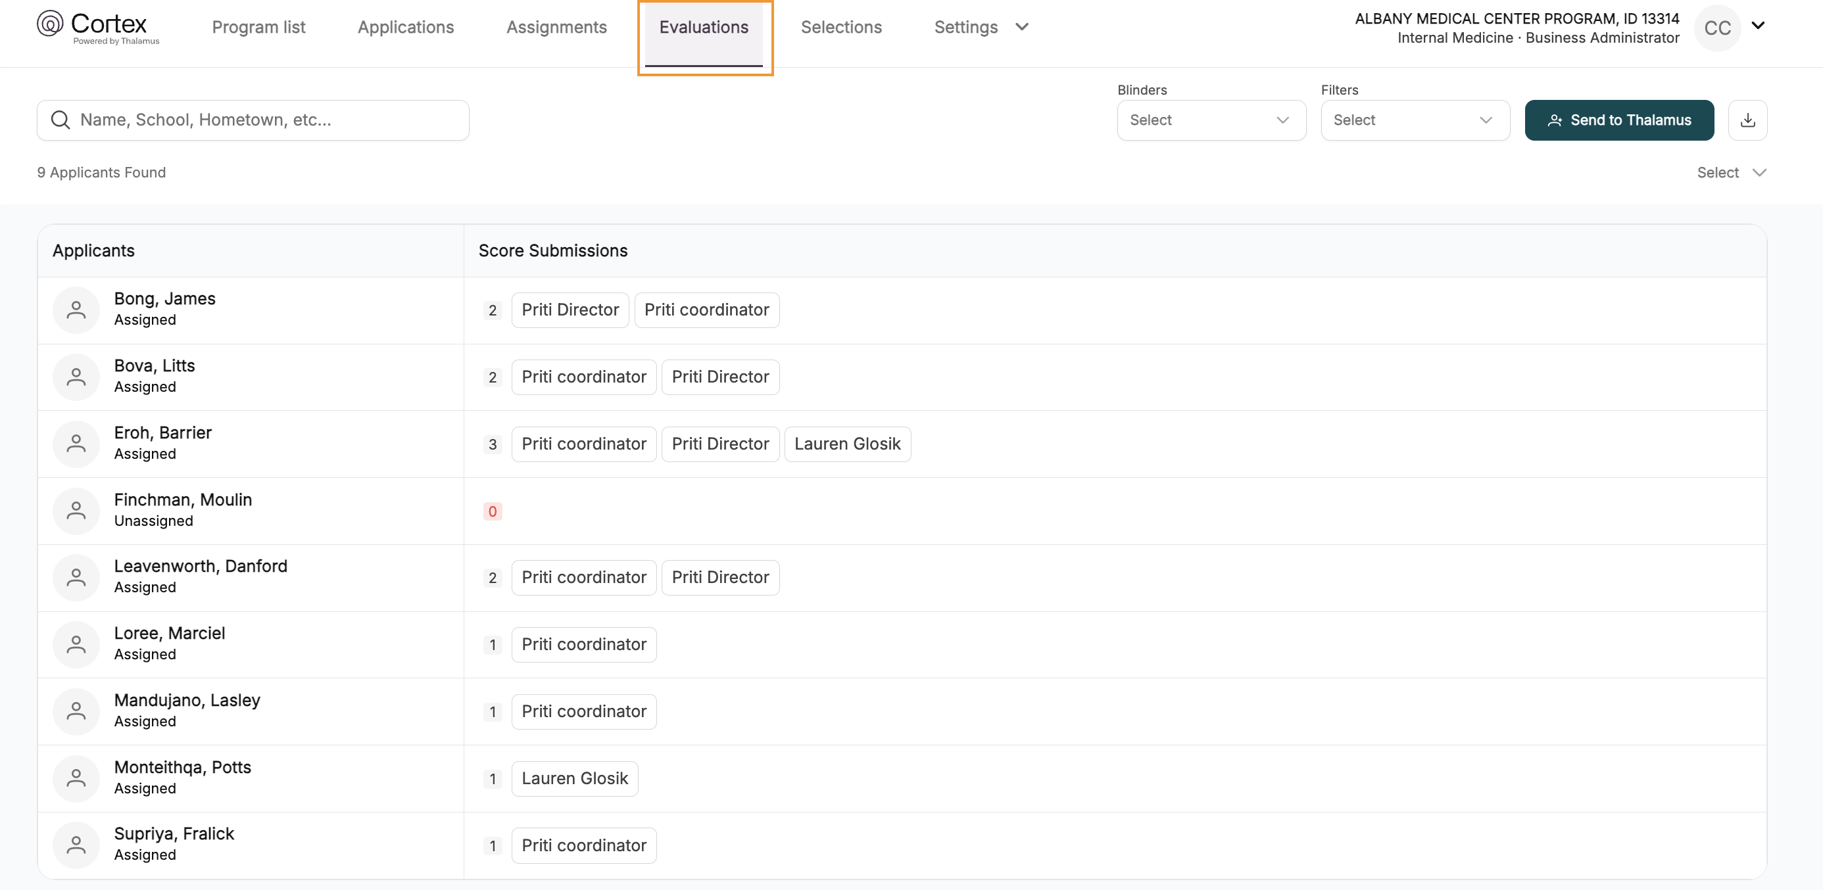Click Priti coordinator chip for Mandujano, Lasley
This screenshot has width=1823, height=890.
point(584,712)
